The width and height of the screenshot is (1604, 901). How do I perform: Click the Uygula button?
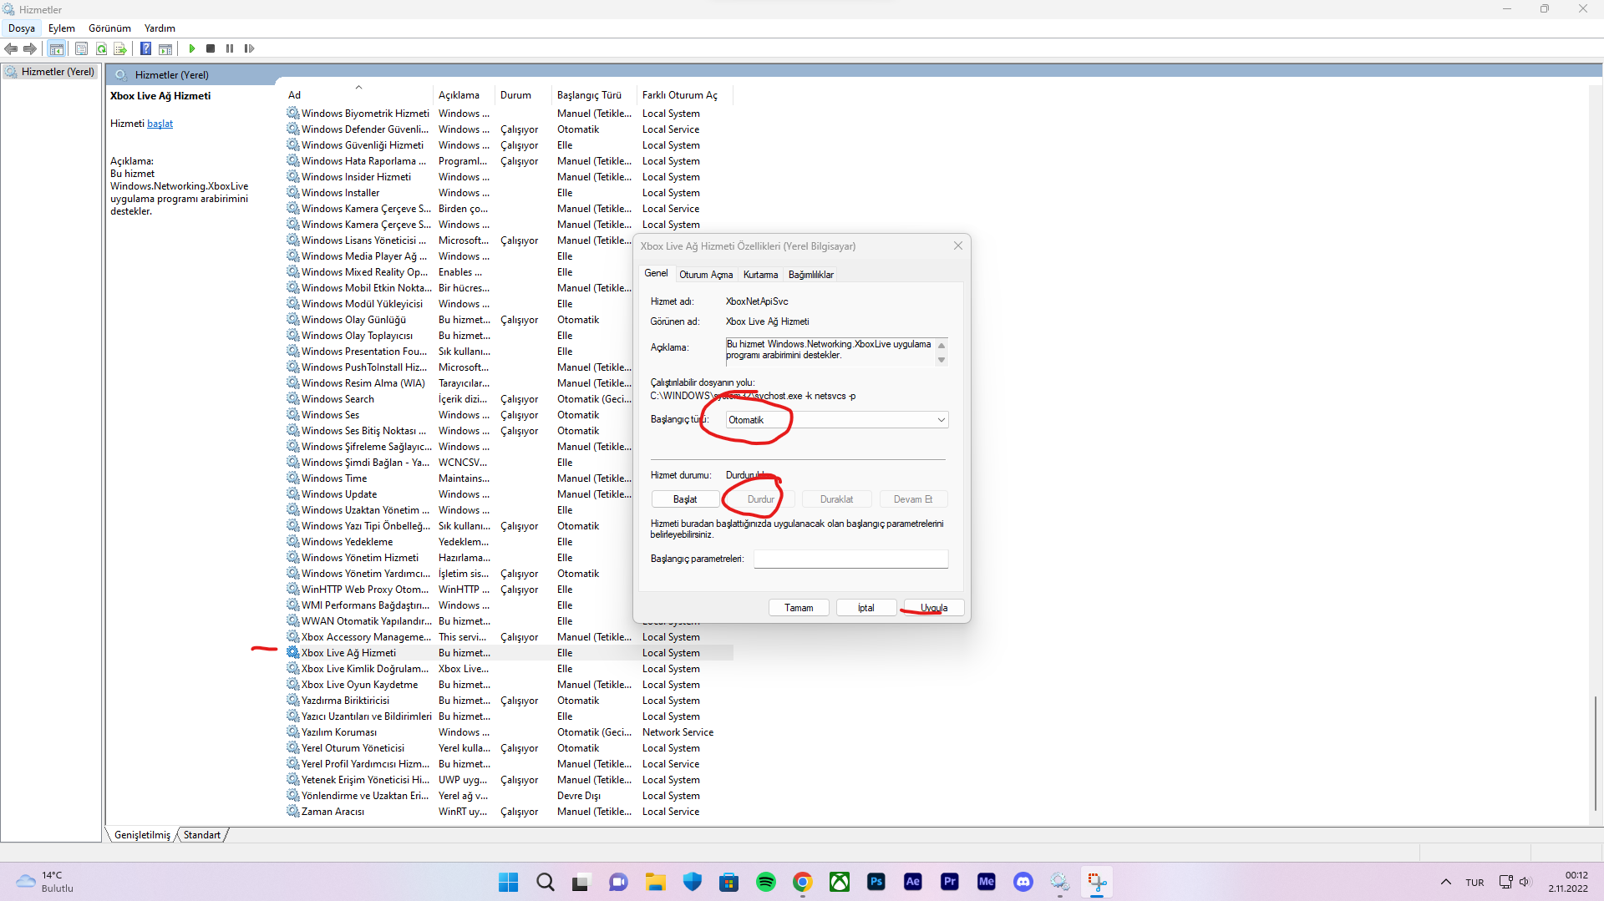tap(934, 608)
